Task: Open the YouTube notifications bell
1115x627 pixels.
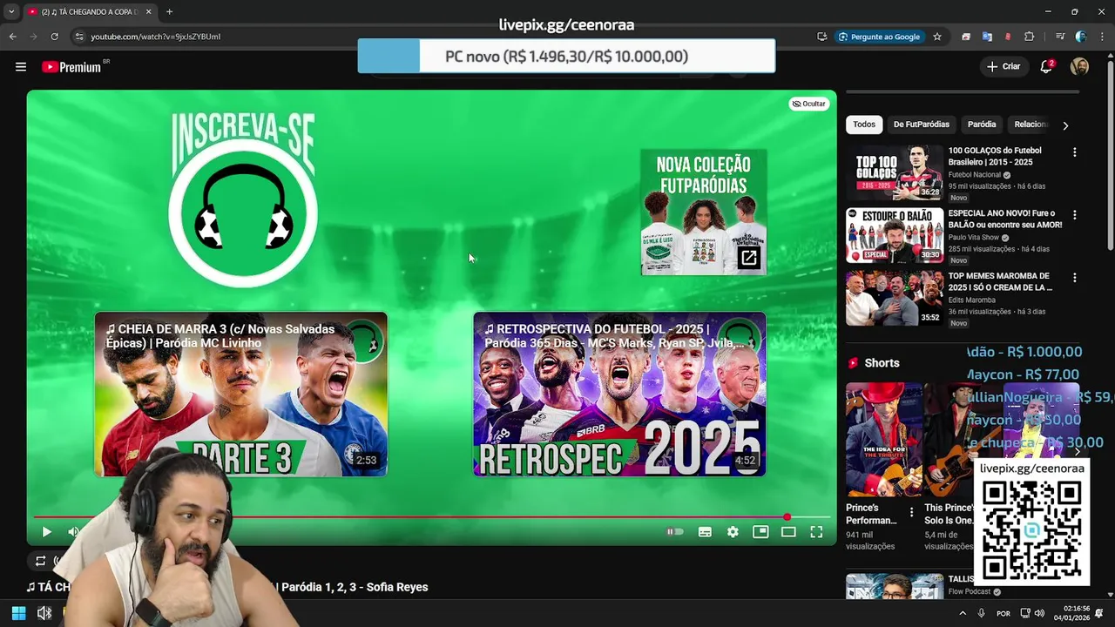Action: pos(1047,67)
